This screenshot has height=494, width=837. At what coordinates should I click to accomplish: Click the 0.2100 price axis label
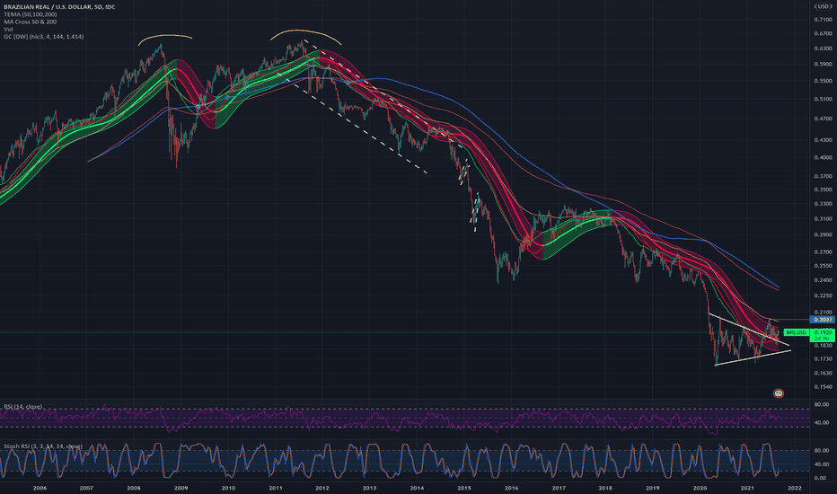823,313
